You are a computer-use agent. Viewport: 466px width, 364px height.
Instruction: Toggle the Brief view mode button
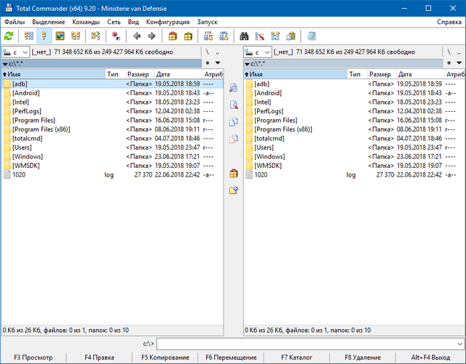pos(28,36)
